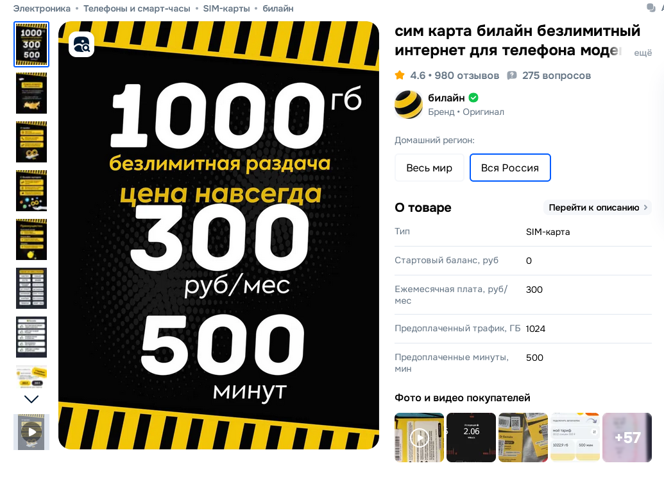This screenshot has height=486, width=664.
Task: Click the orange rating star icon
Action: point(399,75)
